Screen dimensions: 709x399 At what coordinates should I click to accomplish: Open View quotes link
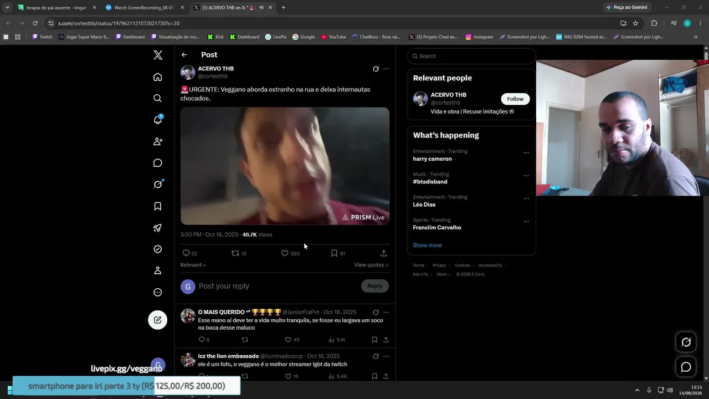(x=371, y=265)
